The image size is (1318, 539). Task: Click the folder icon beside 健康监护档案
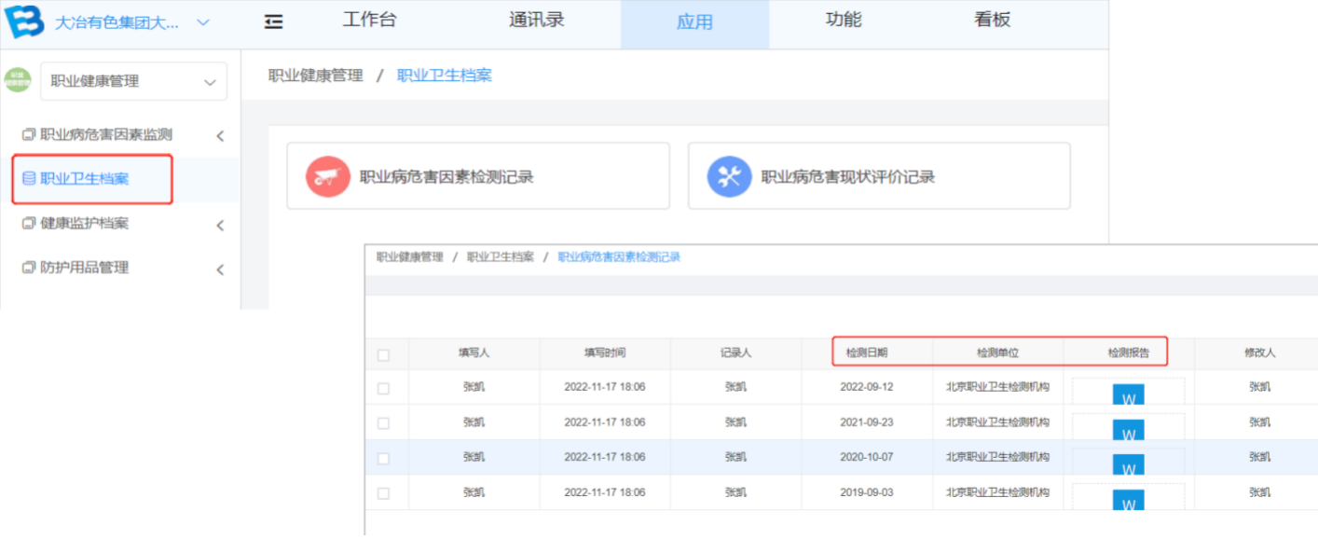(x=28, y=223)
